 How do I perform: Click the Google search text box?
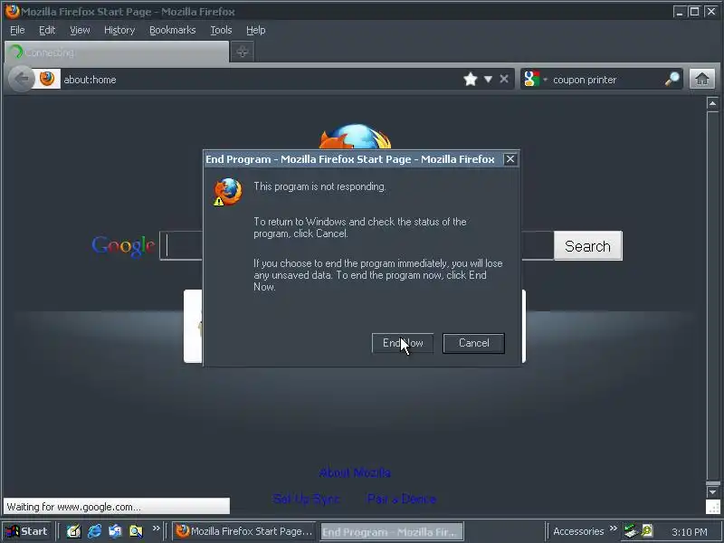point(356,245)
